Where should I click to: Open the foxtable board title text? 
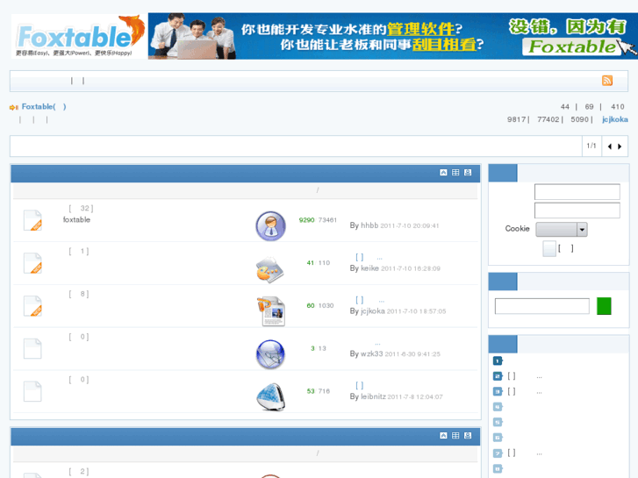76,219
